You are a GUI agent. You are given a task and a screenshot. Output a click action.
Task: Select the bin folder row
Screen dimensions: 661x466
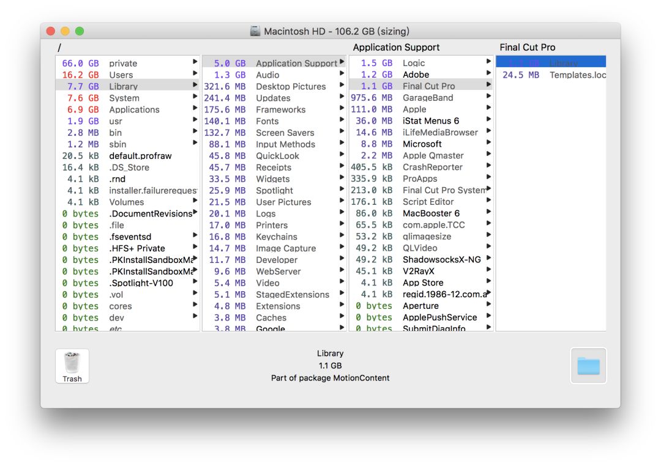pyautogui.click(x=128, y=133)
